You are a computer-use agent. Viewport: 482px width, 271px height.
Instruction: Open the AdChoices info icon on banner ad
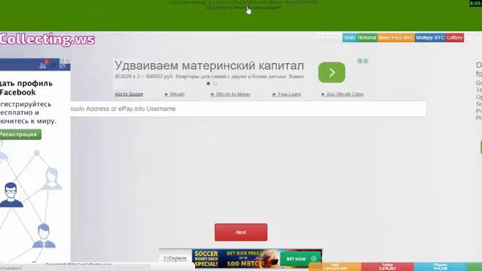[360, 61]
